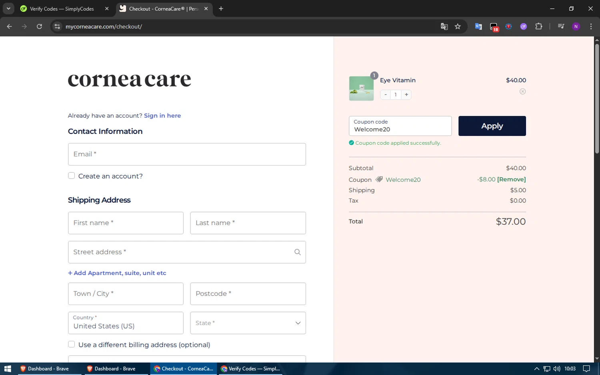
Task: Click the Eye Vitamin product thumbnail
Action: coord(361,88)
